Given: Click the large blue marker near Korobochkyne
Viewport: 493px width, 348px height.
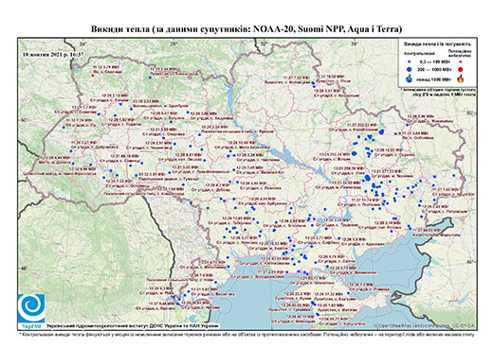Looking at the screenshot, I should coord(382,131).
